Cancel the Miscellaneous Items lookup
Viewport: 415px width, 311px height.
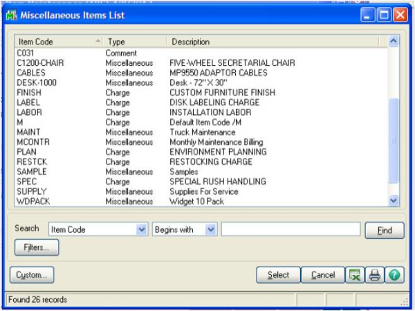(x=322, y=275)
